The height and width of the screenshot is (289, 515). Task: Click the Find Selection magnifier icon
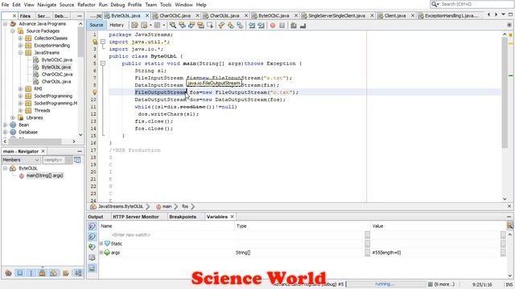point(172,25)
